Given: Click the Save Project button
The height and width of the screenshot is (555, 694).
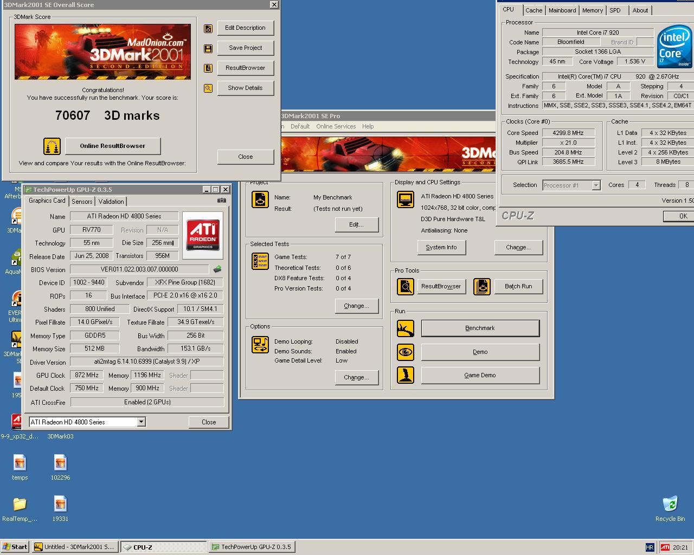Looking at the screenshot, I should tap(245, 48).
